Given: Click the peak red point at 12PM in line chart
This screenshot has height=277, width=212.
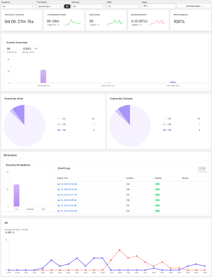Looking at the screenshot, I should [x=120, y=250].
